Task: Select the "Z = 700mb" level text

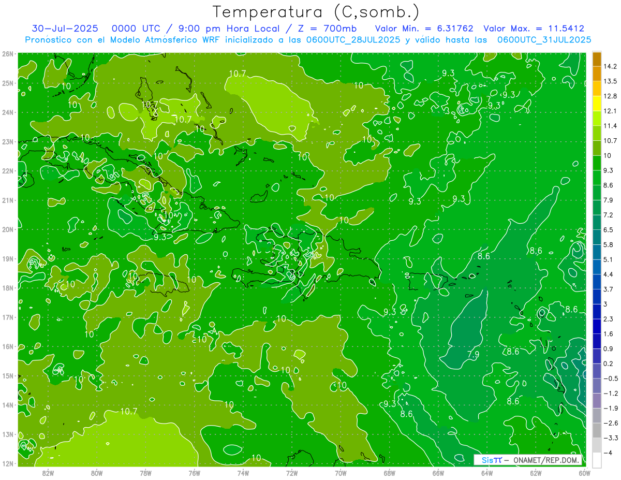Action: tap(328, 28)
